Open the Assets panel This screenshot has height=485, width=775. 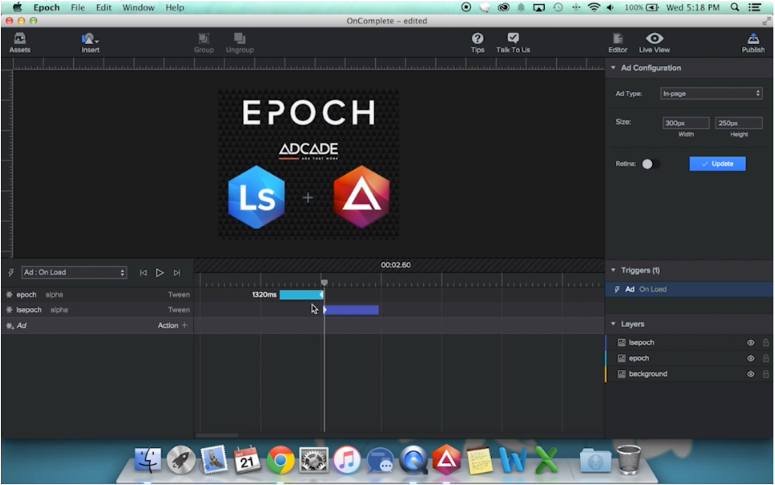pyautogui.click(x=19, y=43)
